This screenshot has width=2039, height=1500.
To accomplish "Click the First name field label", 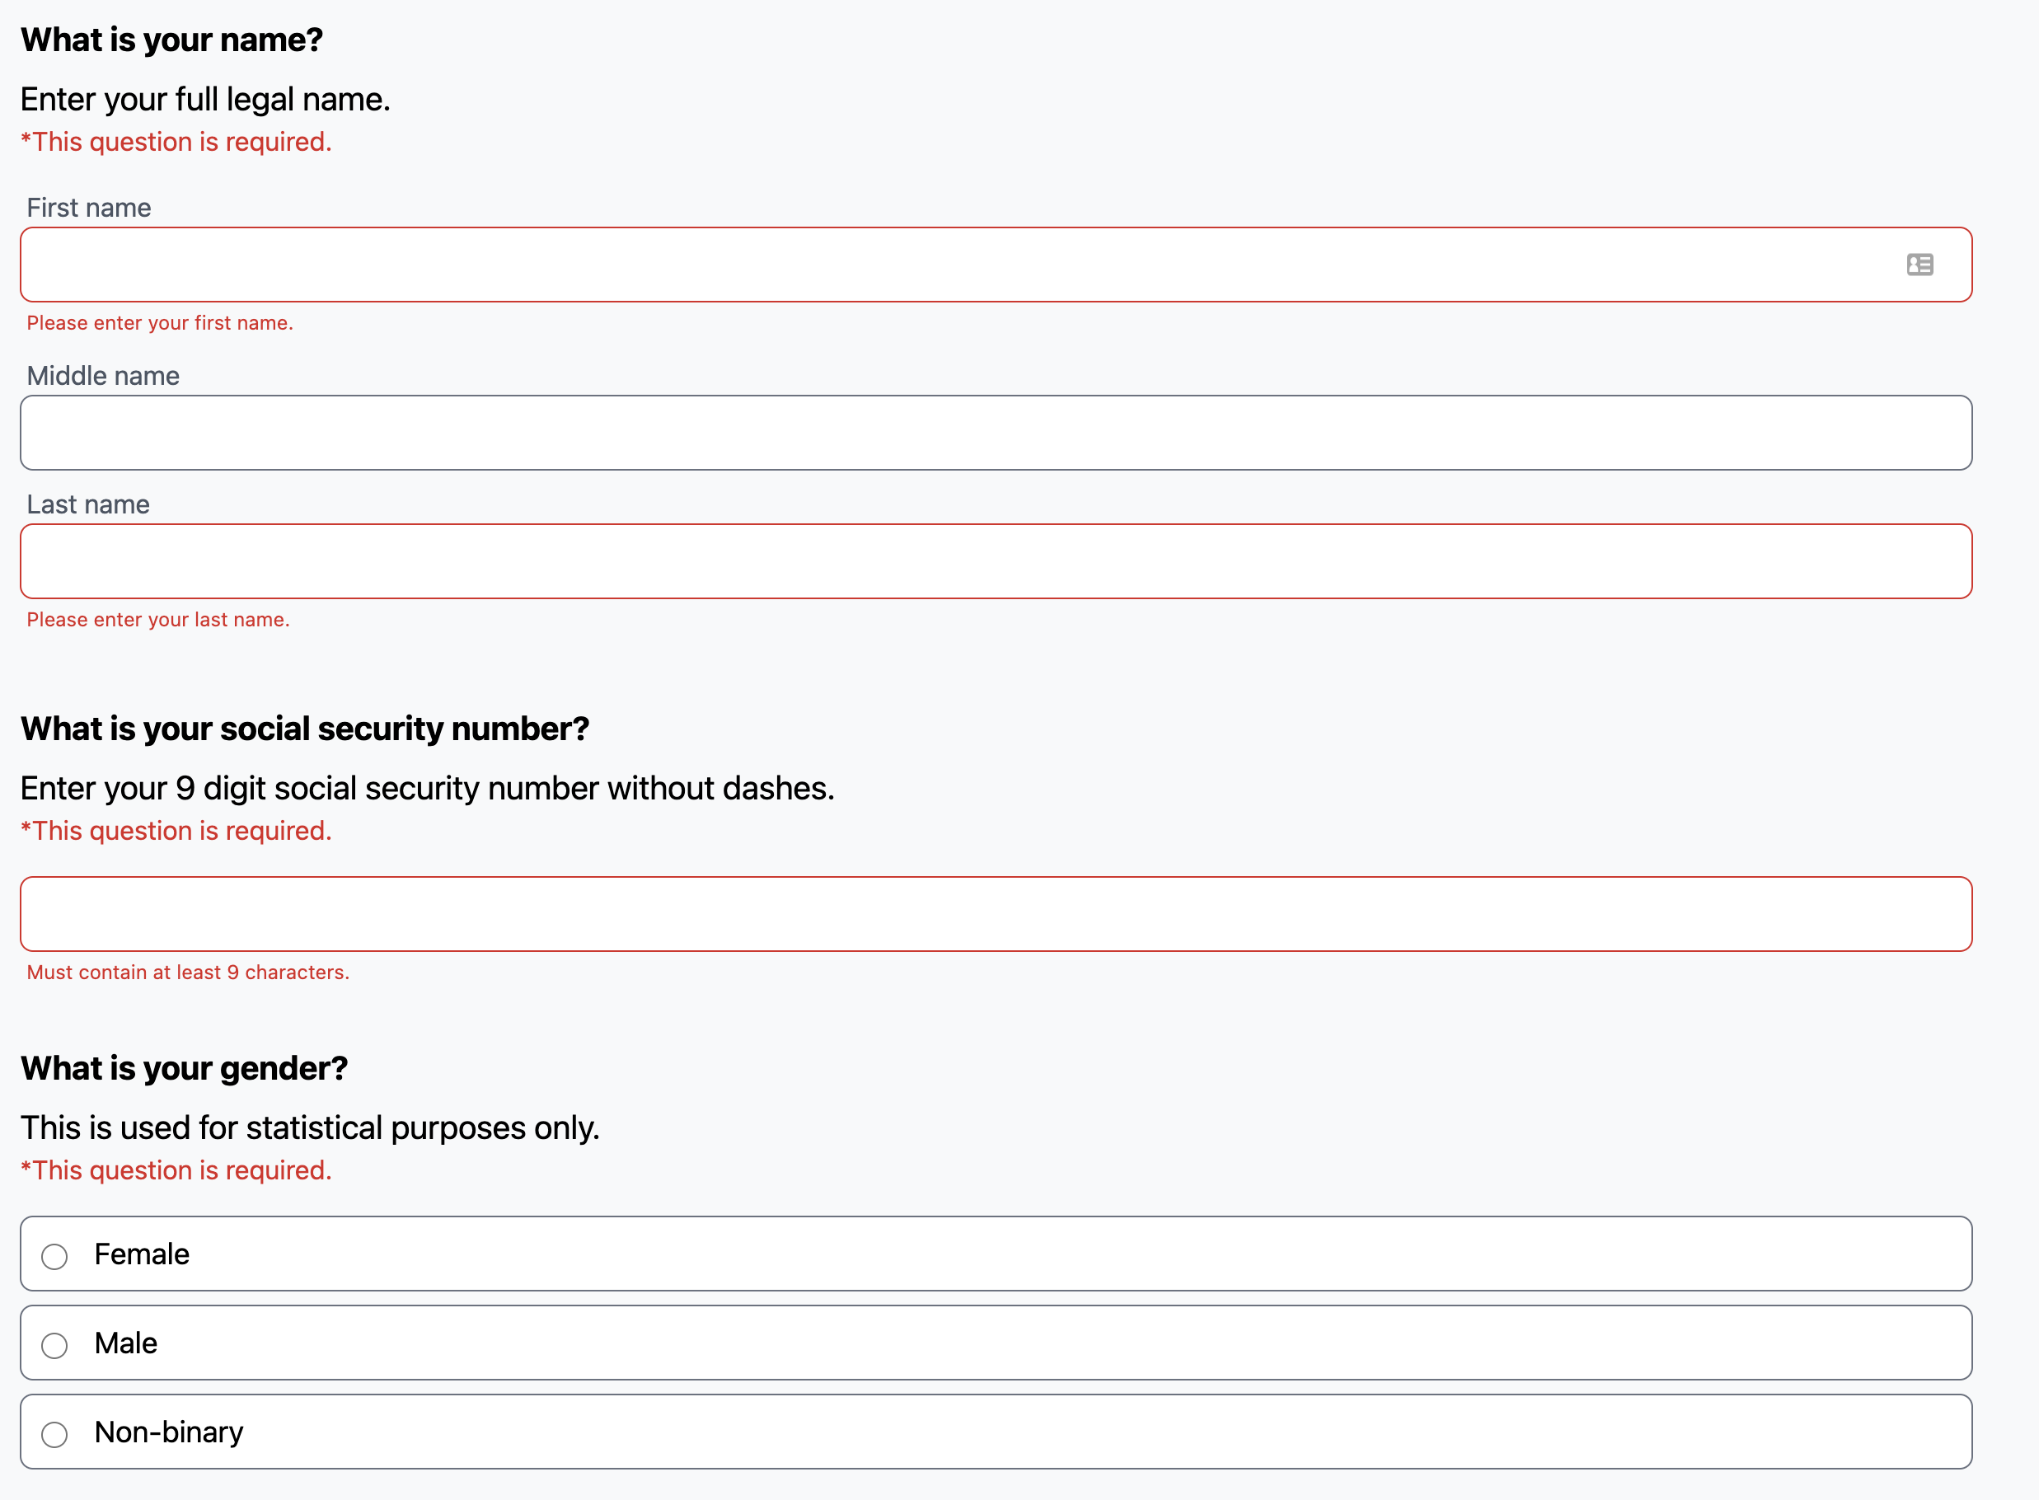I will [88, 207].
